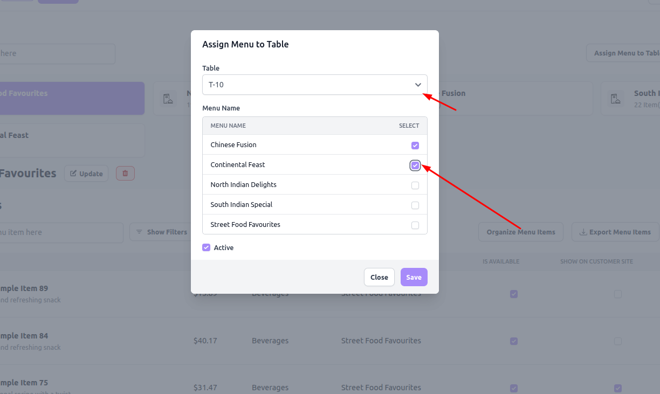Click the pencil icon in Update button
Screen dimensions: 660x394
[x=73, y=174]
